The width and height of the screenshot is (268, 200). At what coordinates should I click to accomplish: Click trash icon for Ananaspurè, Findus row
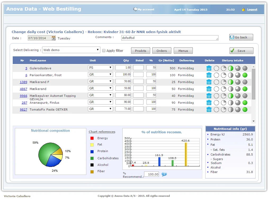pos(209,103)
